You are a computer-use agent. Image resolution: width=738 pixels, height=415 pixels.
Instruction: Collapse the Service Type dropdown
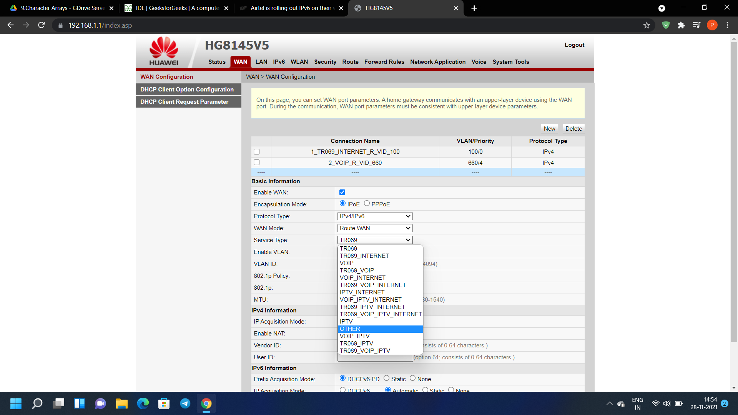tap(375, 240)
